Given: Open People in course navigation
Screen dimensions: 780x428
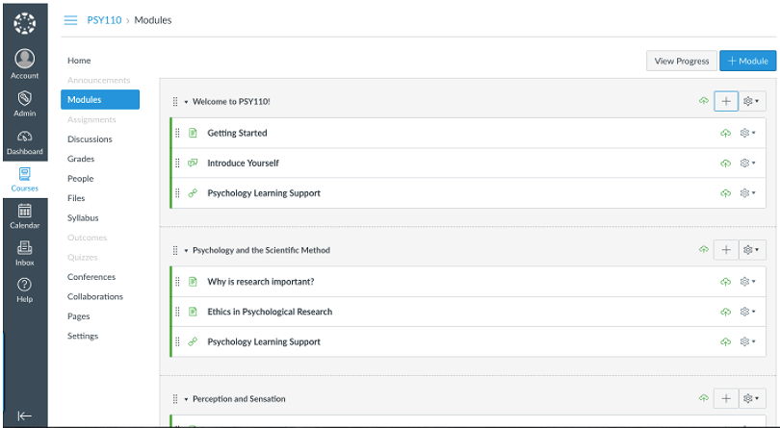Looking at the screenshot, I should 80,179.
